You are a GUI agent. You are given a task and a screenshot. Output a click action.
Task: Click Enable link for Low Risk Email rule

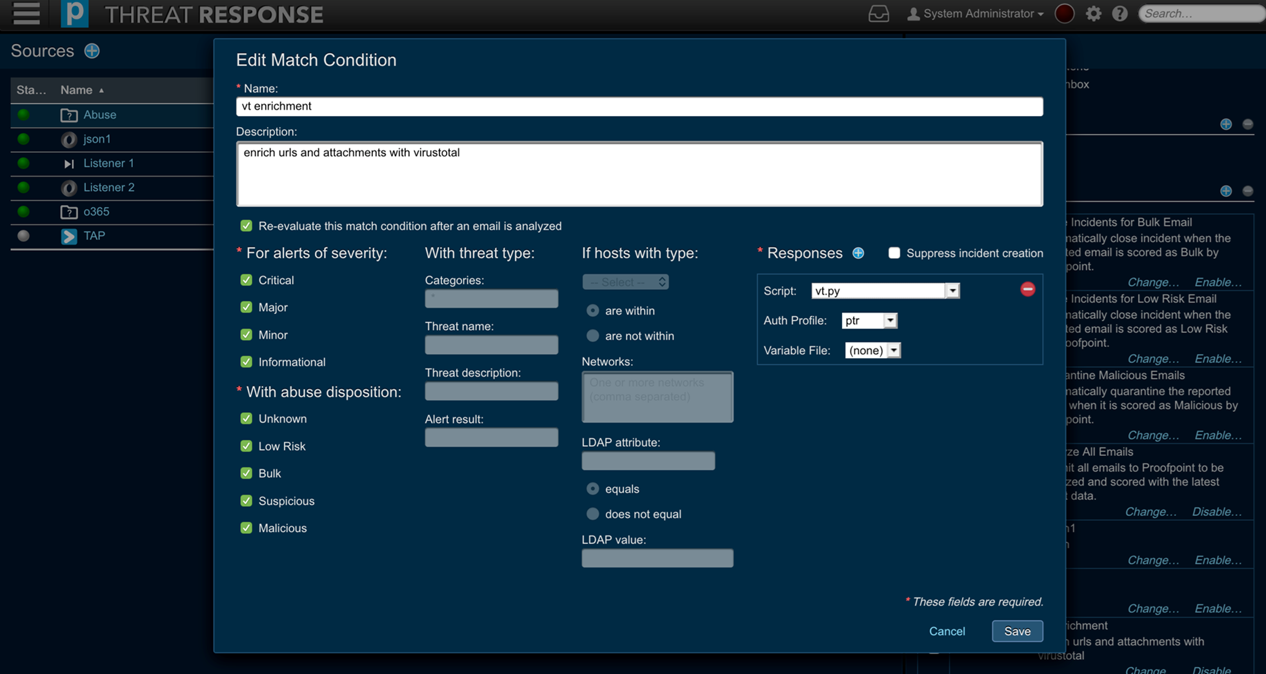click(x=1218, y=359)
